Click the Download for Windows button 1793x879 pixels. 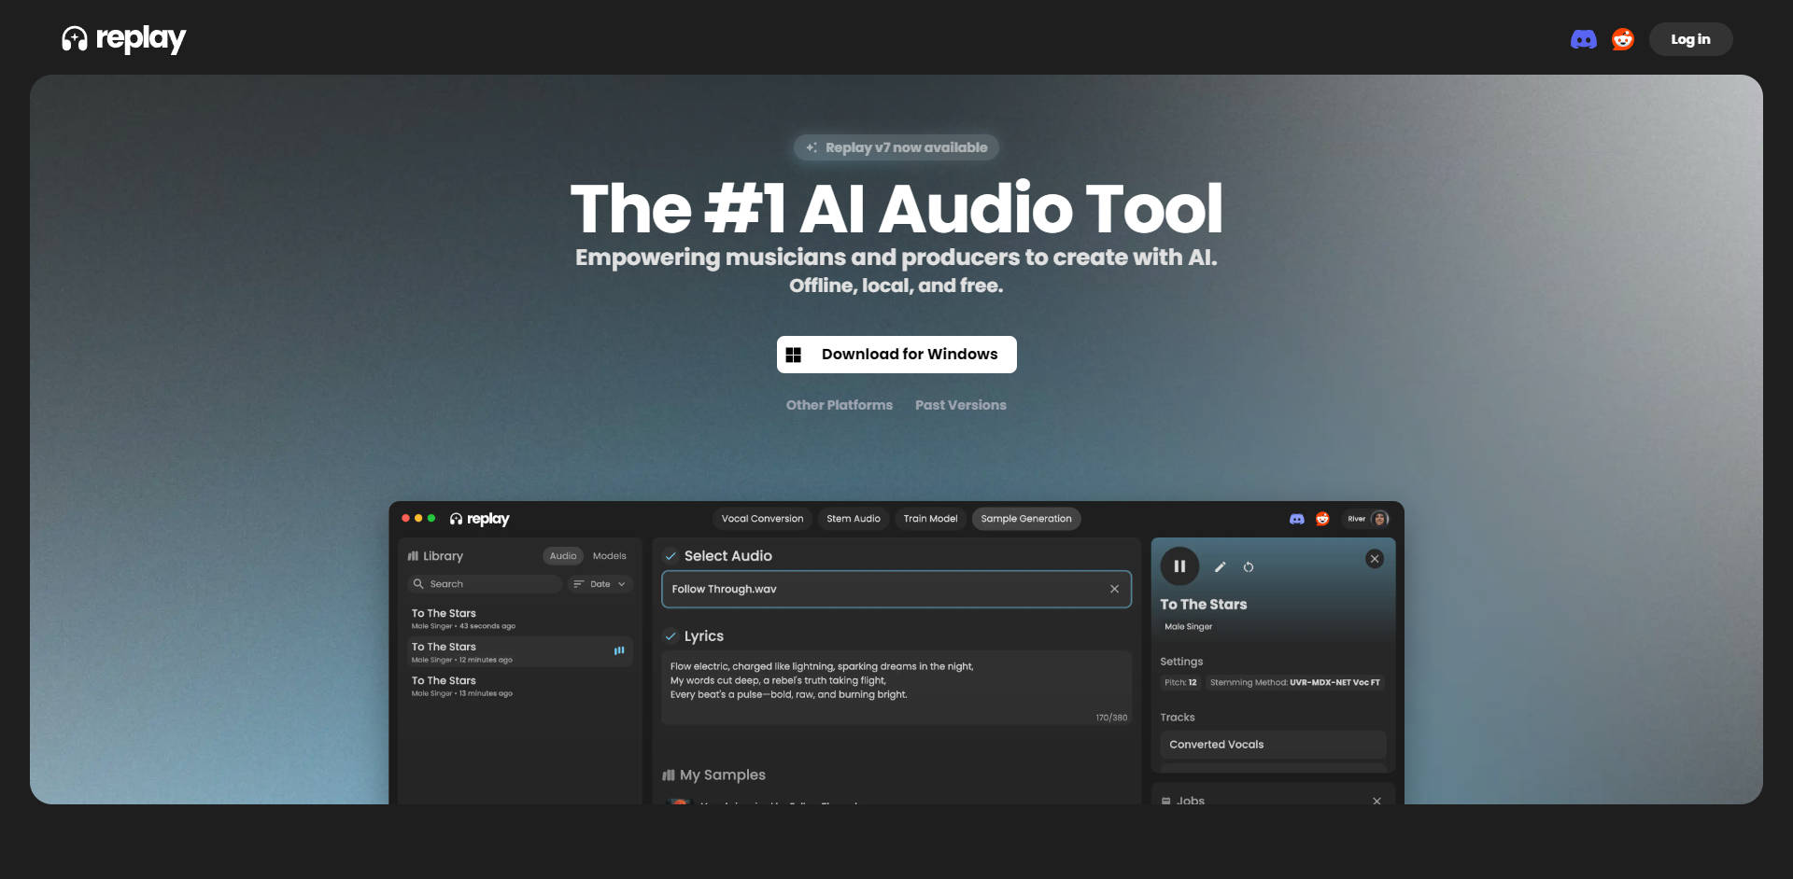tap(896, 355)
